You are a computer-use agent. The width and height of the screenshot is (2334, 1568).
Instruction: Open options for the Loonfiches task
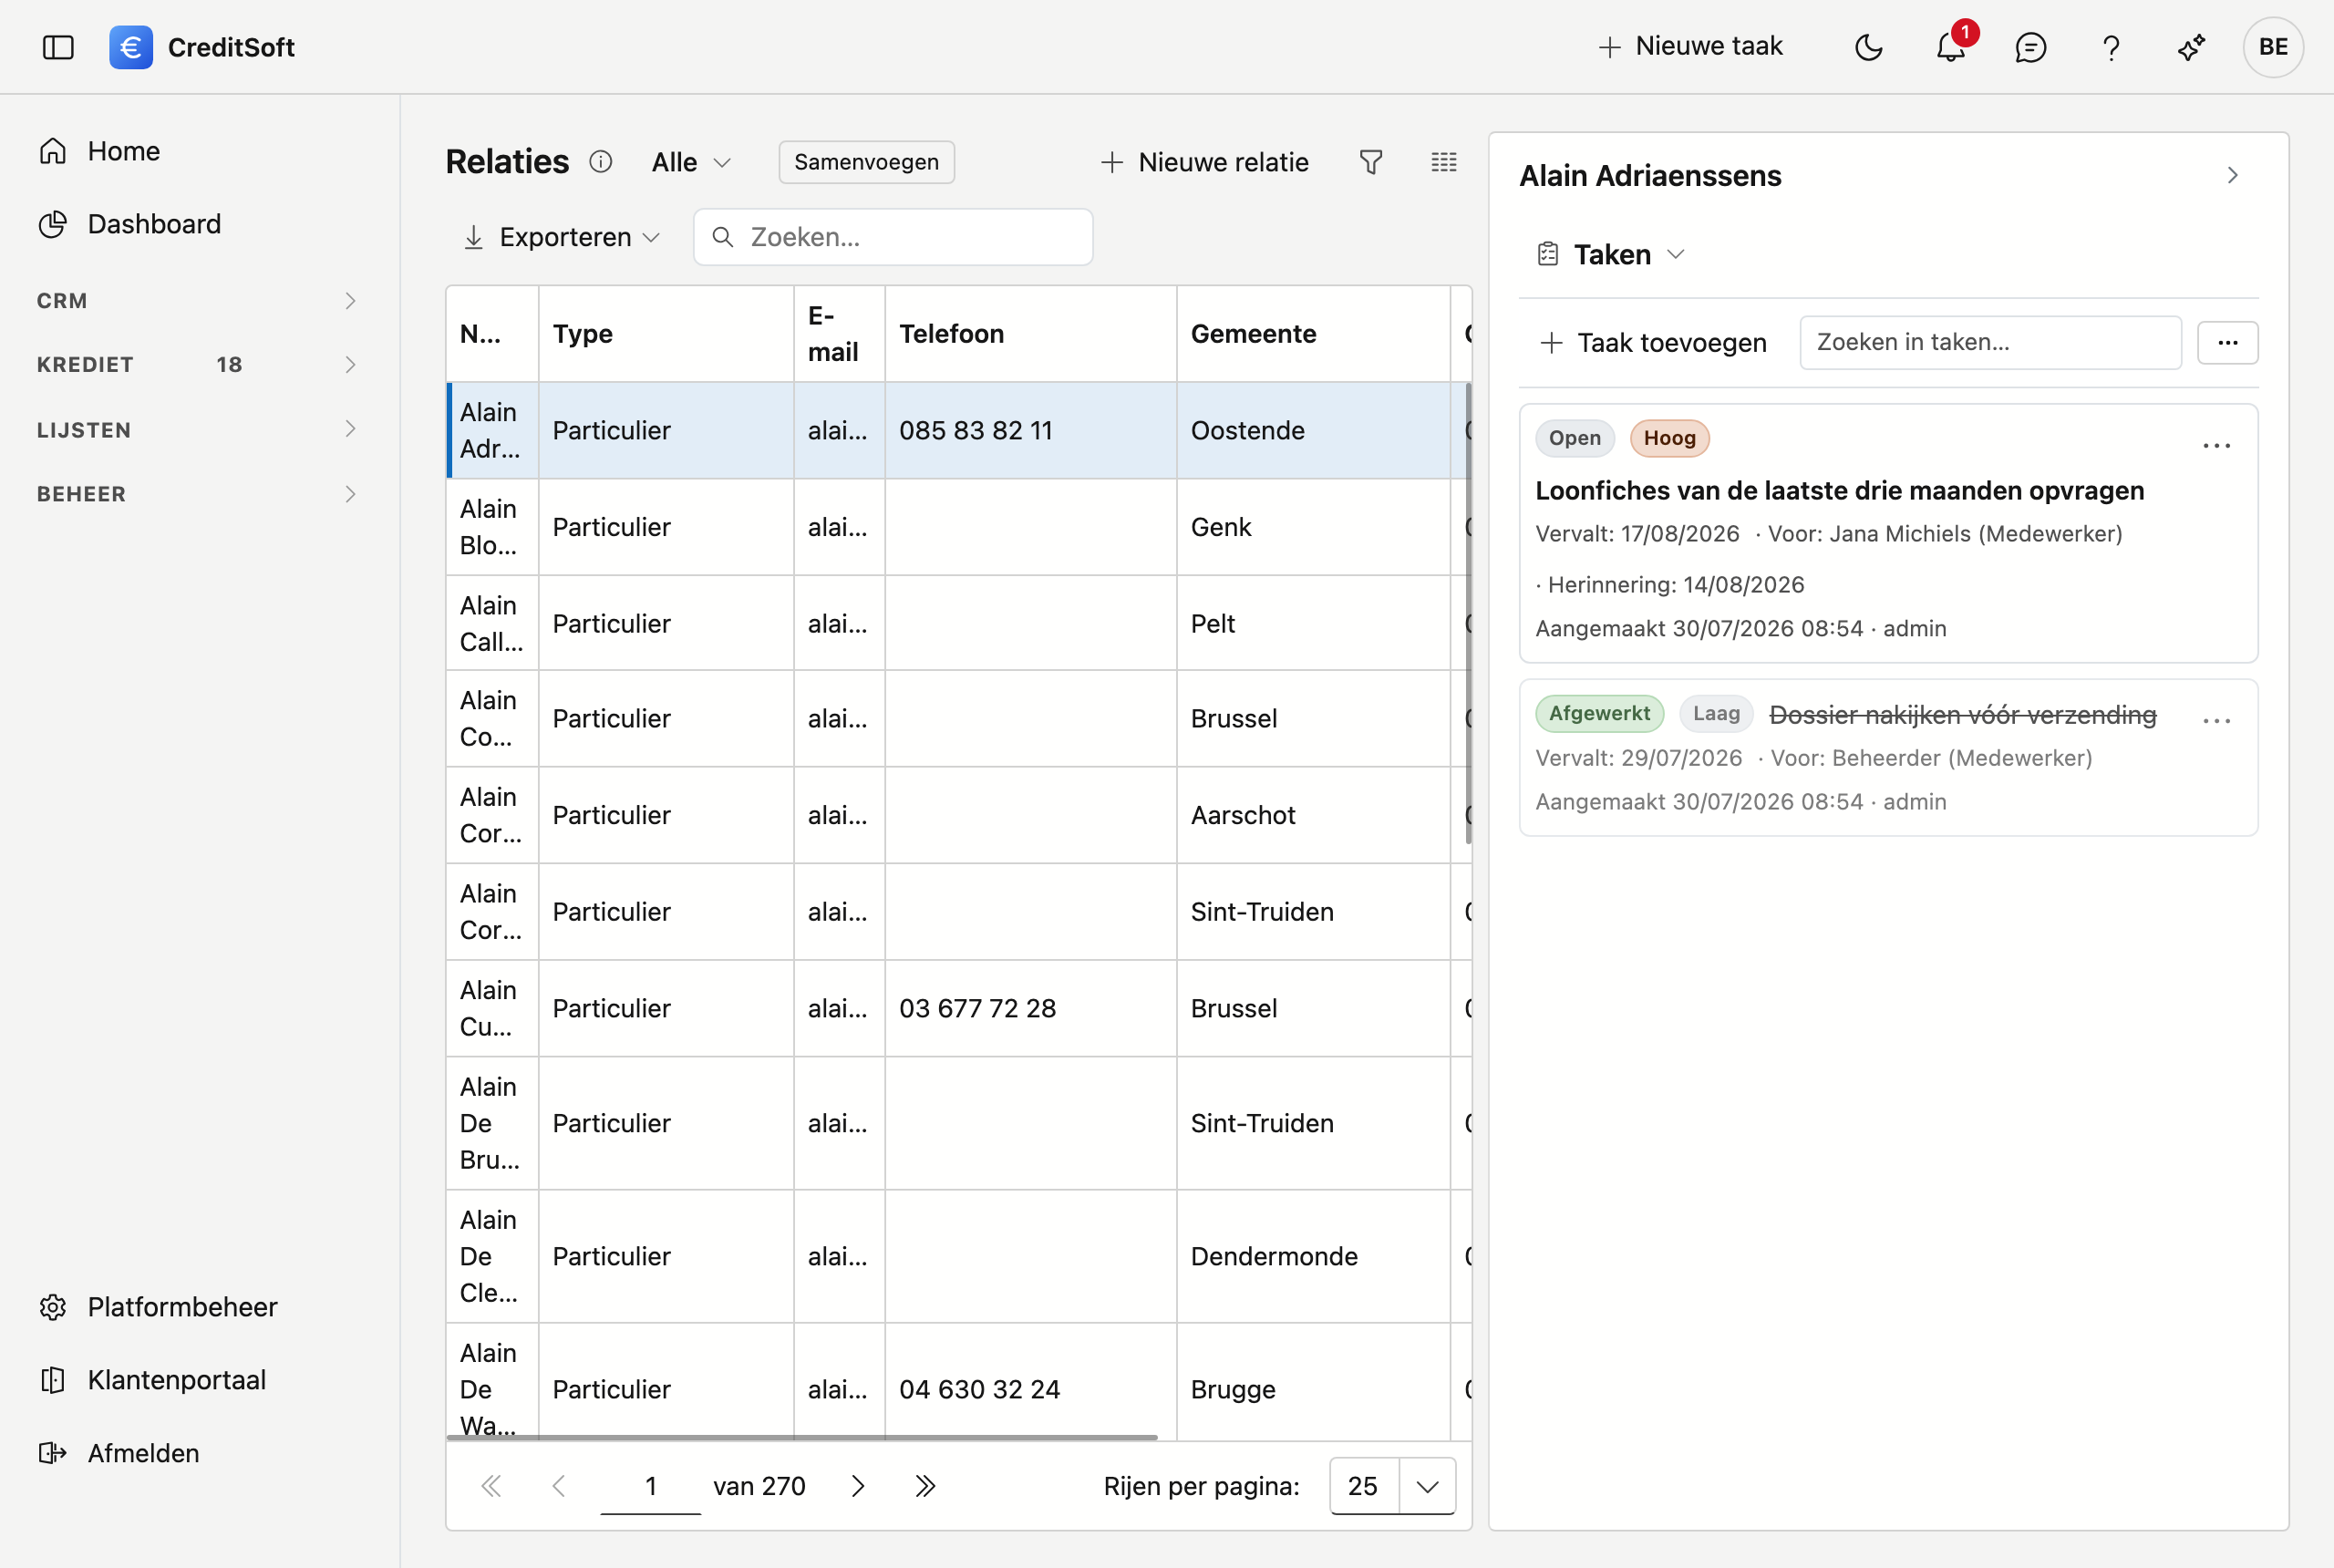[x=2216, y=446]
